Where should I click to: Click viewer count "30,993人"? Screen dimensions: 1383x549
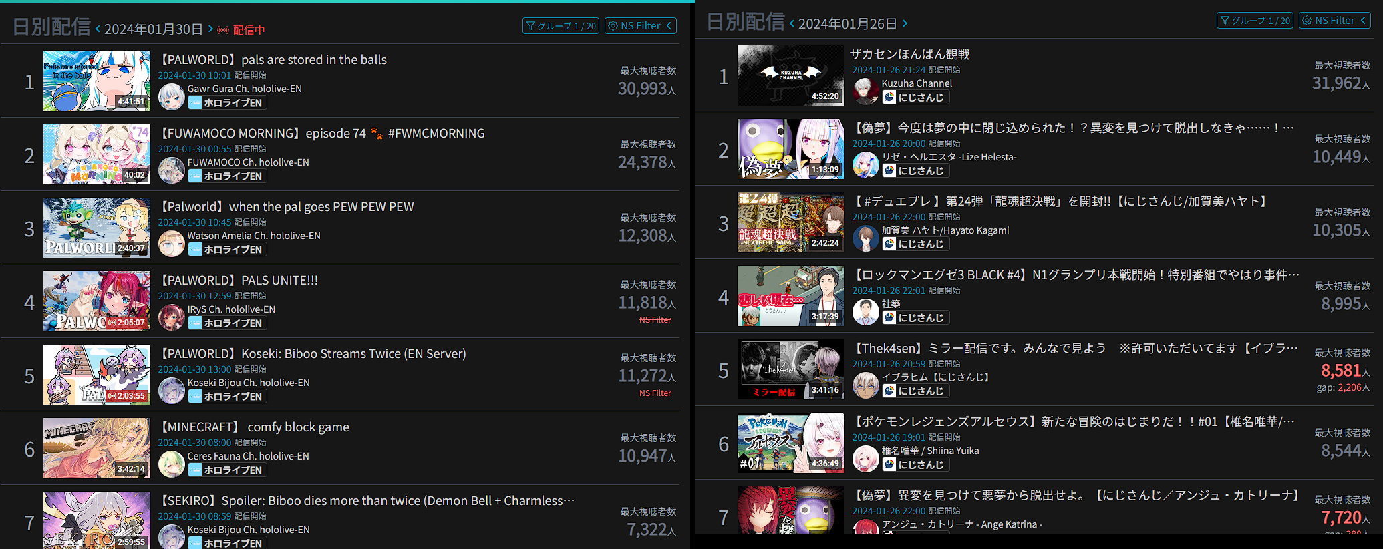(647, 89)
